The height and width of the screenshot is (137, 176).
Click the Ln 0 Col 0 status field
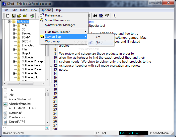coord(106,133)
